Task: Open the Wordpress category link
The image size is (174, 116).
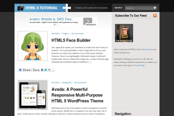Action: pos(67,83)
